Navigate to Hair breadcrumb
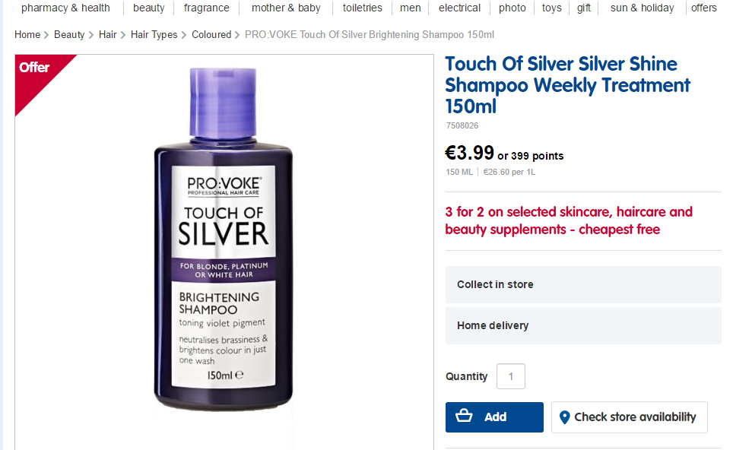 pyautogui.click(x=107, y=35)
